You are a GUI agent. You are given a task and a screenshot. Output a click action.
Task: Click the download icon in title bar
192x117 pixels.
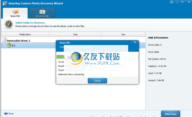(172, 2)
